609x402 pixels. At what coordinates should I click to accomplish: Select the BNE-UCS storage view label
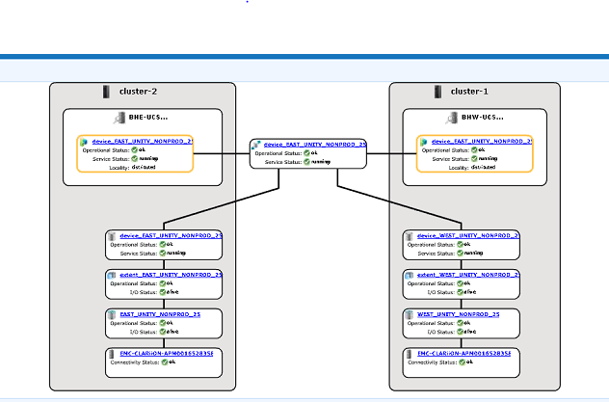pyautogui.click(x=148, y=118)
